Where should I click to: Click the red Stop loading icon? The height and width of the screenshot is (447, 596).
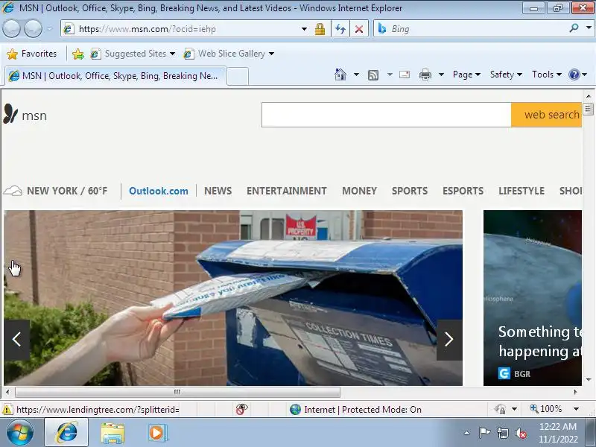pyautogui.click(x=359, y=29)
